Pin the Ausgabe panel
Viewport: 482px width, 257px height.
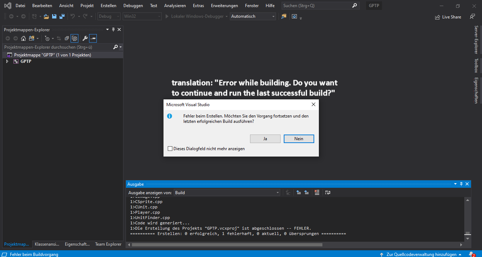[x=461, y=184]
